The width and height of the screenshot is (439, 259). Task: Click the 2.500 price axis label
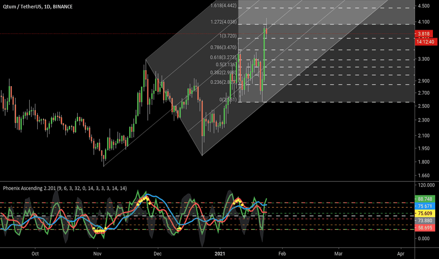[423, 106]
